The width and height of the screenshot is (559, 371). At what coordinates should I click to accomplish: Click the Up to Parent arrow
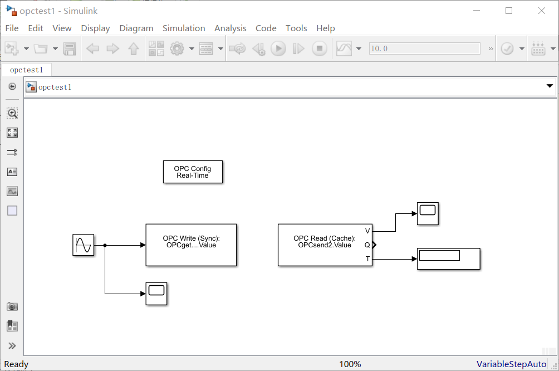[x=134, y=48]
